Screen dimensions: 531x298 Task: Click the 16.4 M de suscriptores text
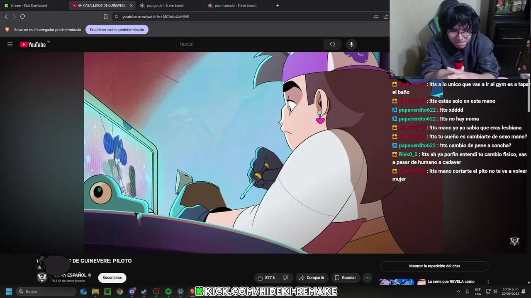pyautogui.click(x=68, y=281)
